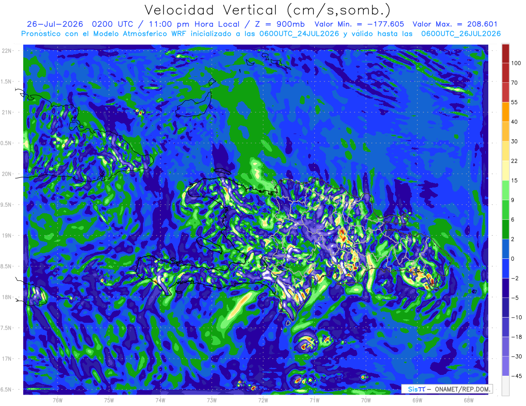Click the colorbar label "22"
526x406 pixels.
[x=514, y=161]
